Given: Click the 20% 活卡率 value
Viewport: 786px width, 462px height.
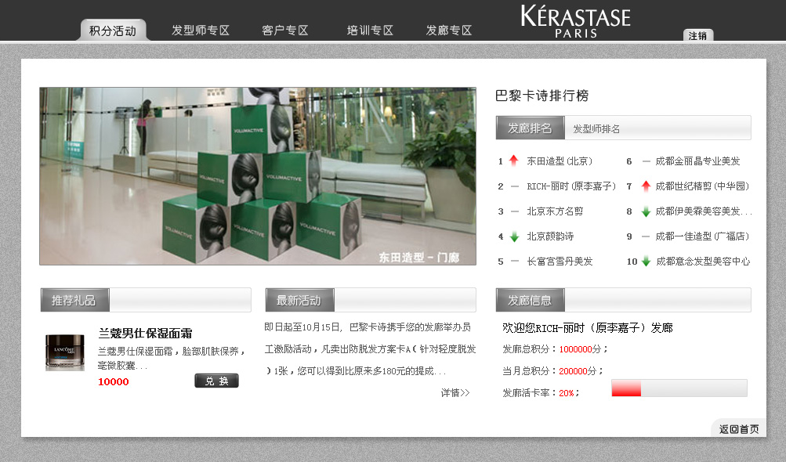Looking at the screenshot, I should coord(567,393).
